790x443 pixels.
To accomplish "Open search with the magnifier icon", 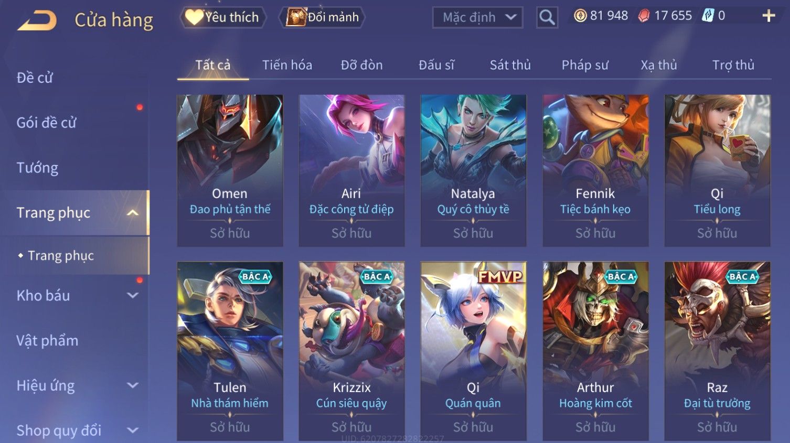I will click(x=547, y=17).
